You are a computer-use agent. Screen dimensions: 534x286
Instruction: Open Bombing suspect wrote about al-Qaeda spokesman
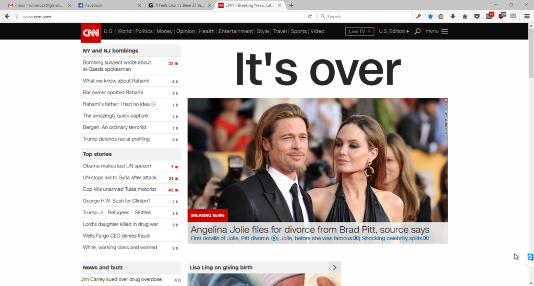coord(117,66)
